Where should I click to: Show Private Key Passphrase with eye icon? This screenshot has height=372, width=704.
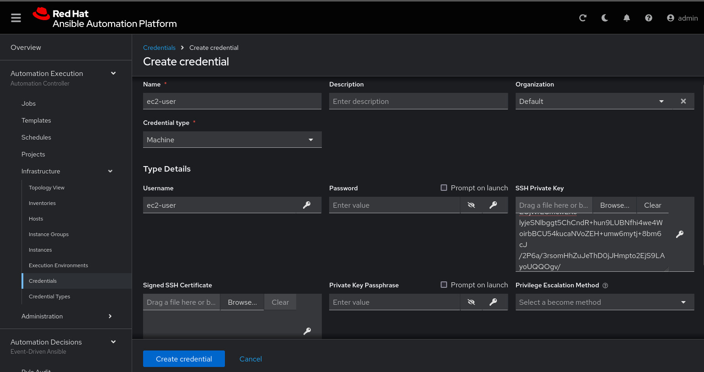[x=471, y=302]
